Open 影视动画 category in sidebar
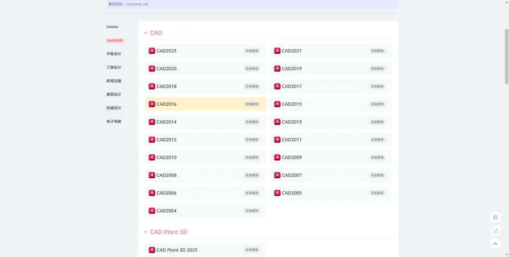This screenshot has width=509, height=257. tap(114, 81)
